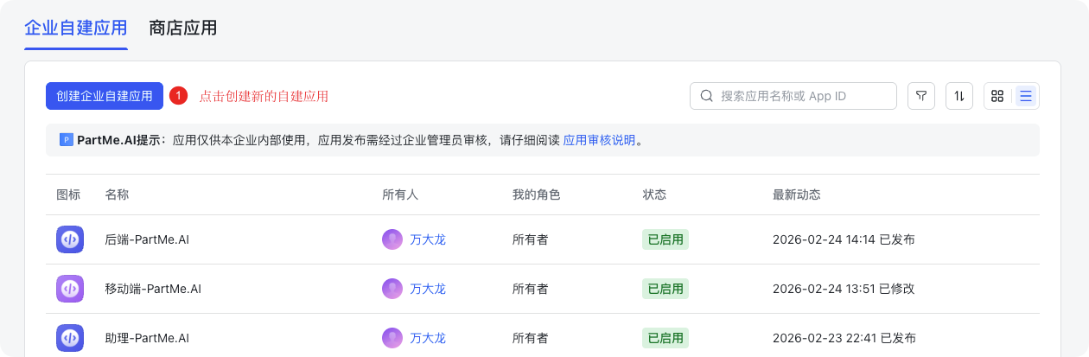Viewport: 1089px width, 357px height.
Task: Click the 移动端-PartMe.AI purple app icon
Action: pyautogui.click(x=70, y=289)
